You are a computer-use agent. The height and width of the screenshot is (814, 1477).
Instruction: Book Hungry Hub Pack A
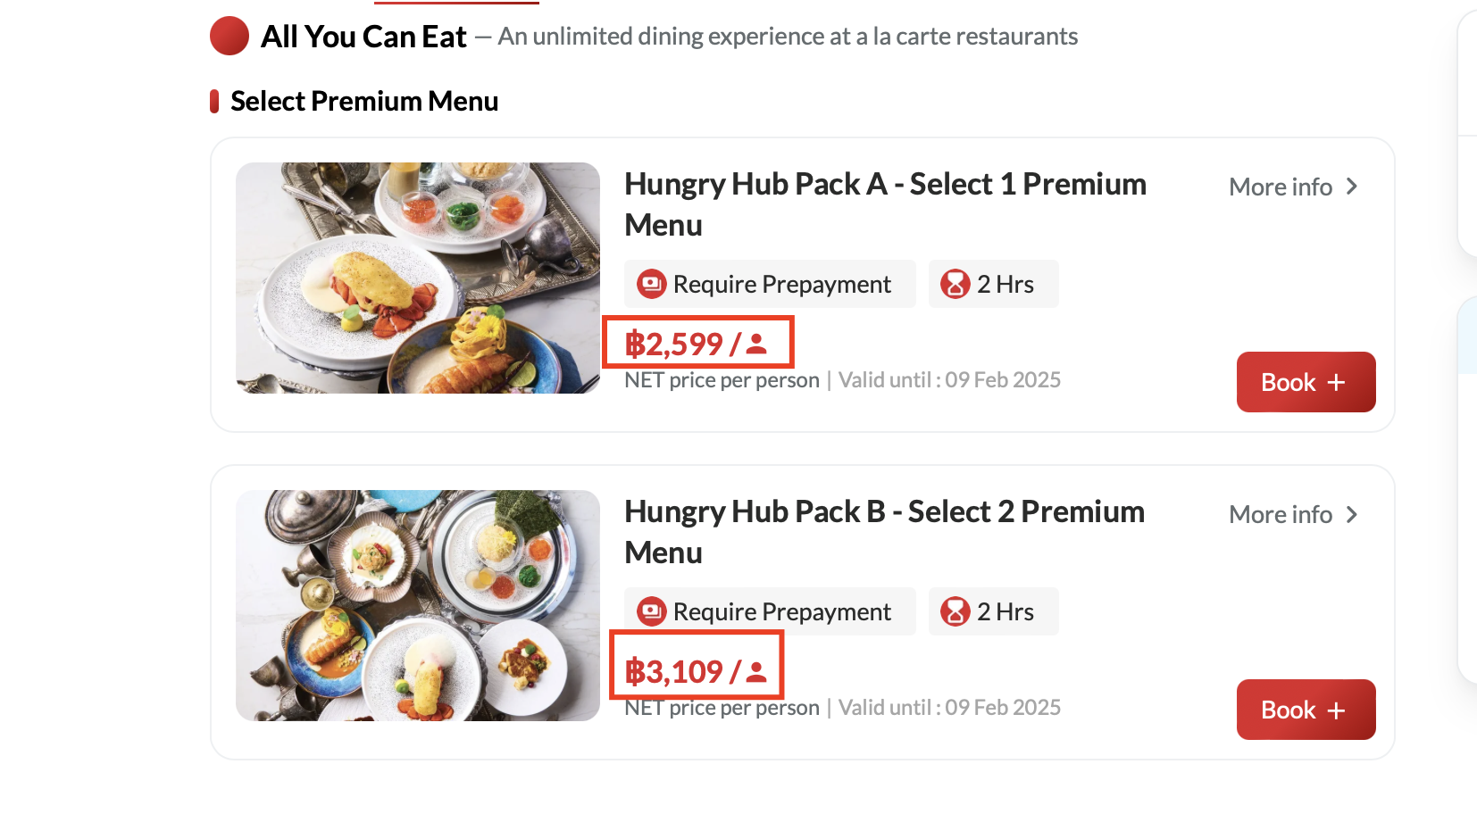tap(1305, 382)
